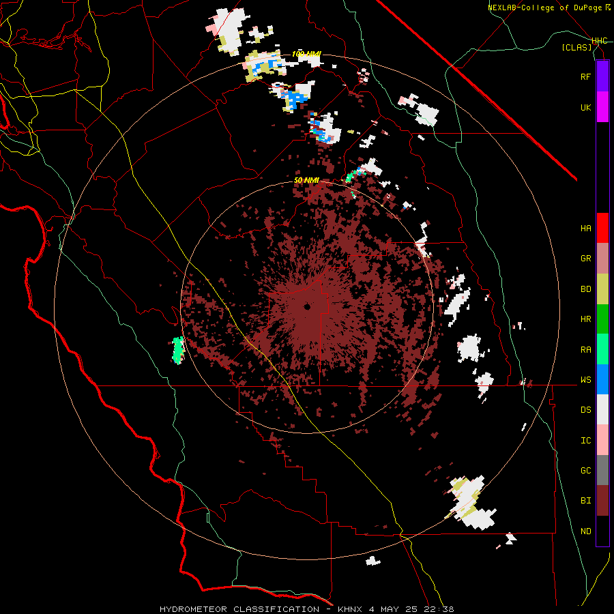The width and height of the screenshot is (614, 614).
Task: Click the WS legend label
Action: pyautogui.click(x=585, y=380)
